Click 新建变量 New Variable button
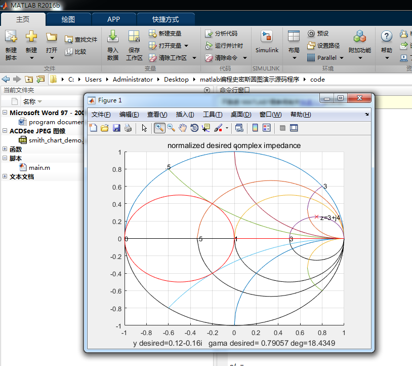412x366 pixels. click(165, 33)
